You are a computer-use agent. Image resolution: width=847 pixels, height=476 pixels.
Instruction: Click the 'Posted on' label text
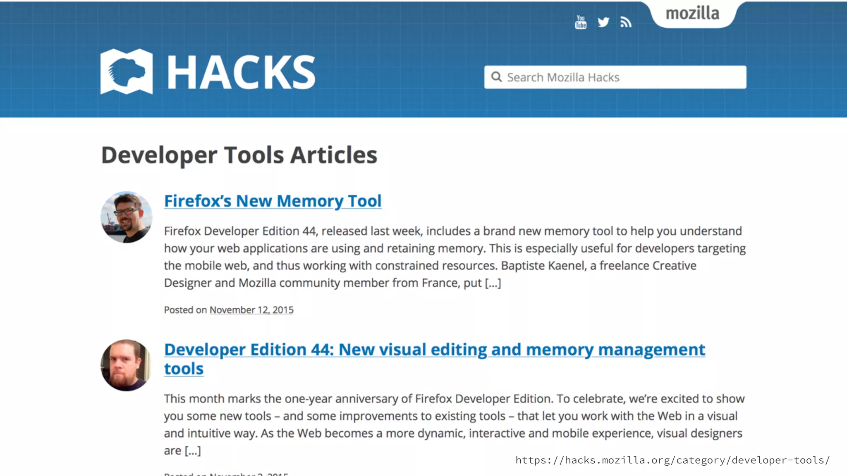(185, 310)
